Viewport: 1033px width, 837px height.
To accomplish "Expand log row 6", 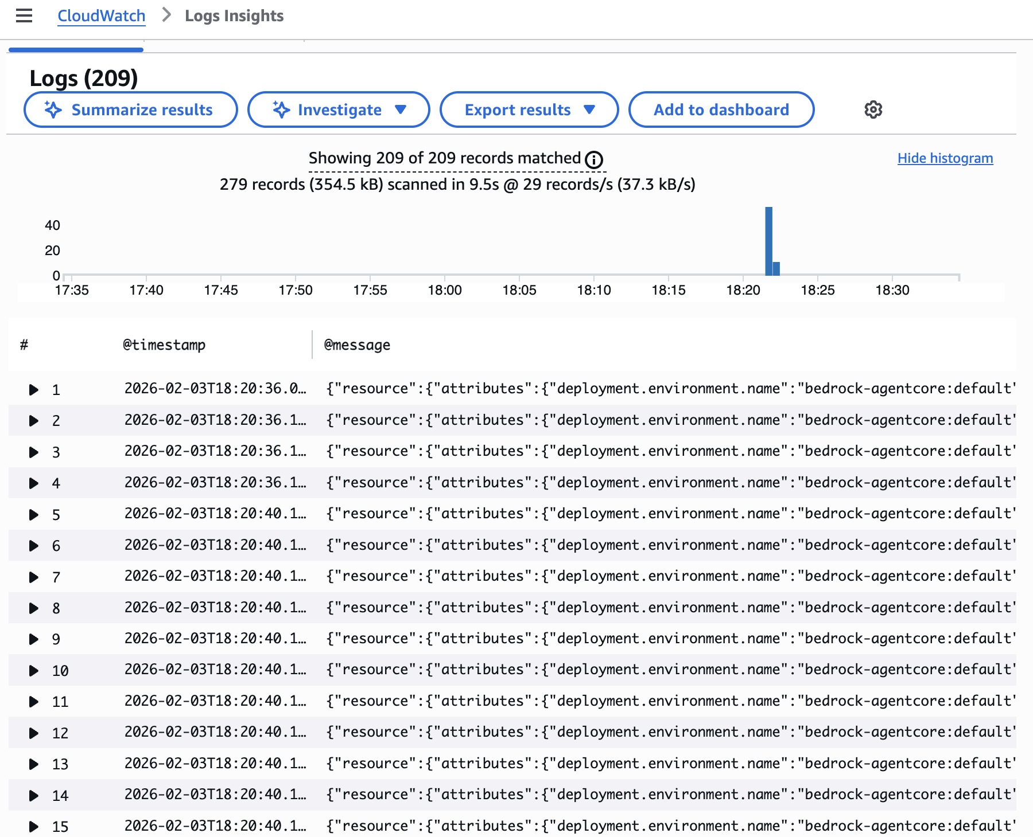I will coord(34,546).
